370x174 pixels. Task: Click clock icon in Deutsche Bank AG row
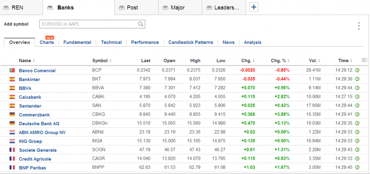[357, 123]
